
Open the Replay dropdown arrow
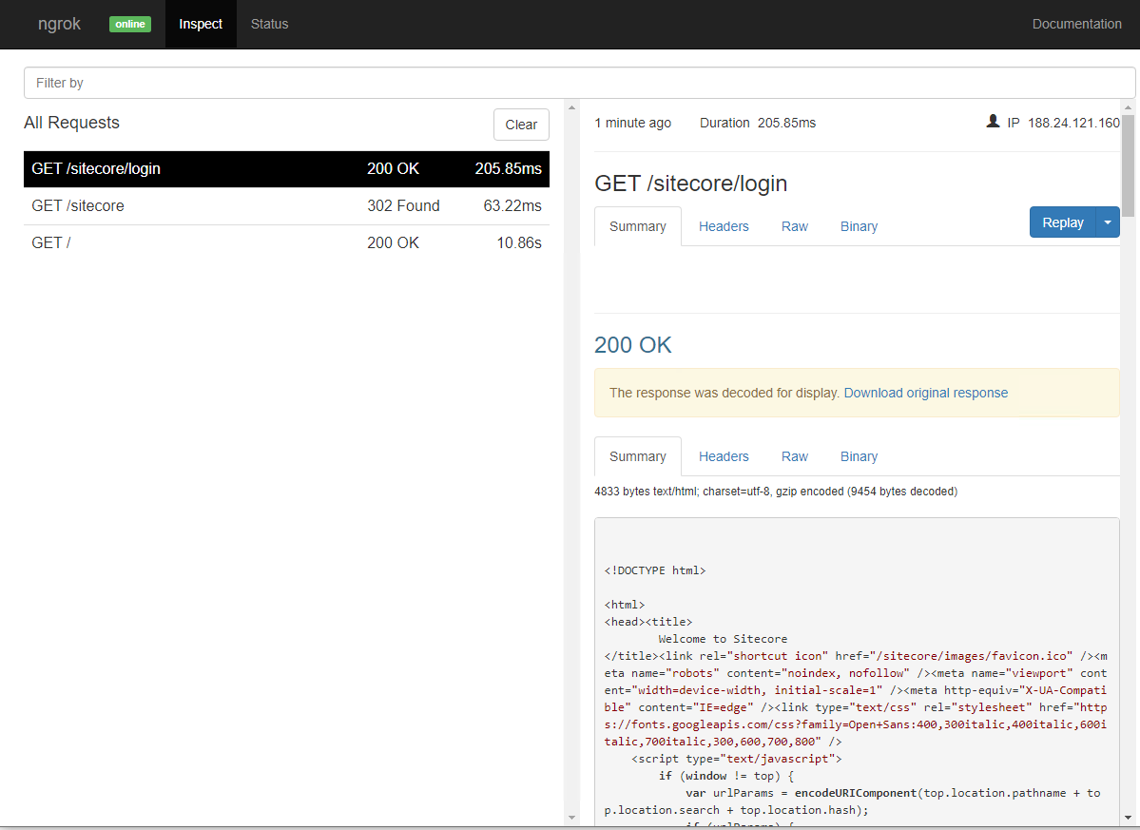click(1108, 222)
